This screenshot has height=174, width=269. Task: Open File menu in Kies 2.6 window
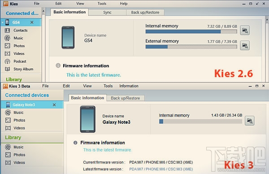click(x=37, y=4)
